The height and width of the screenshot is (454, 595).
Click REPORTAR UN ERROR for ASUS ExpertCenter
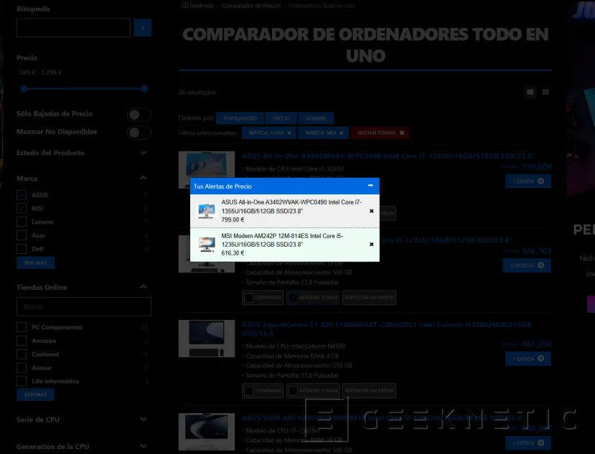tap(369, 390)
